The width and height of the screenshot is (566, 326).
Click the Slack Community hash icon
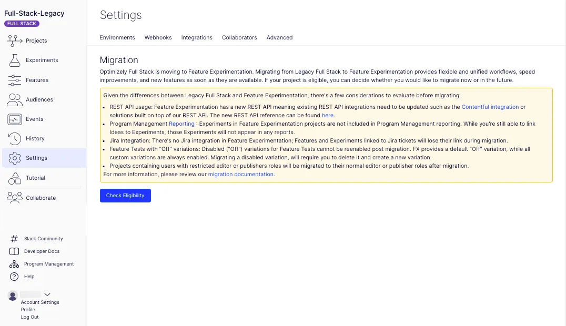(14, 239)
